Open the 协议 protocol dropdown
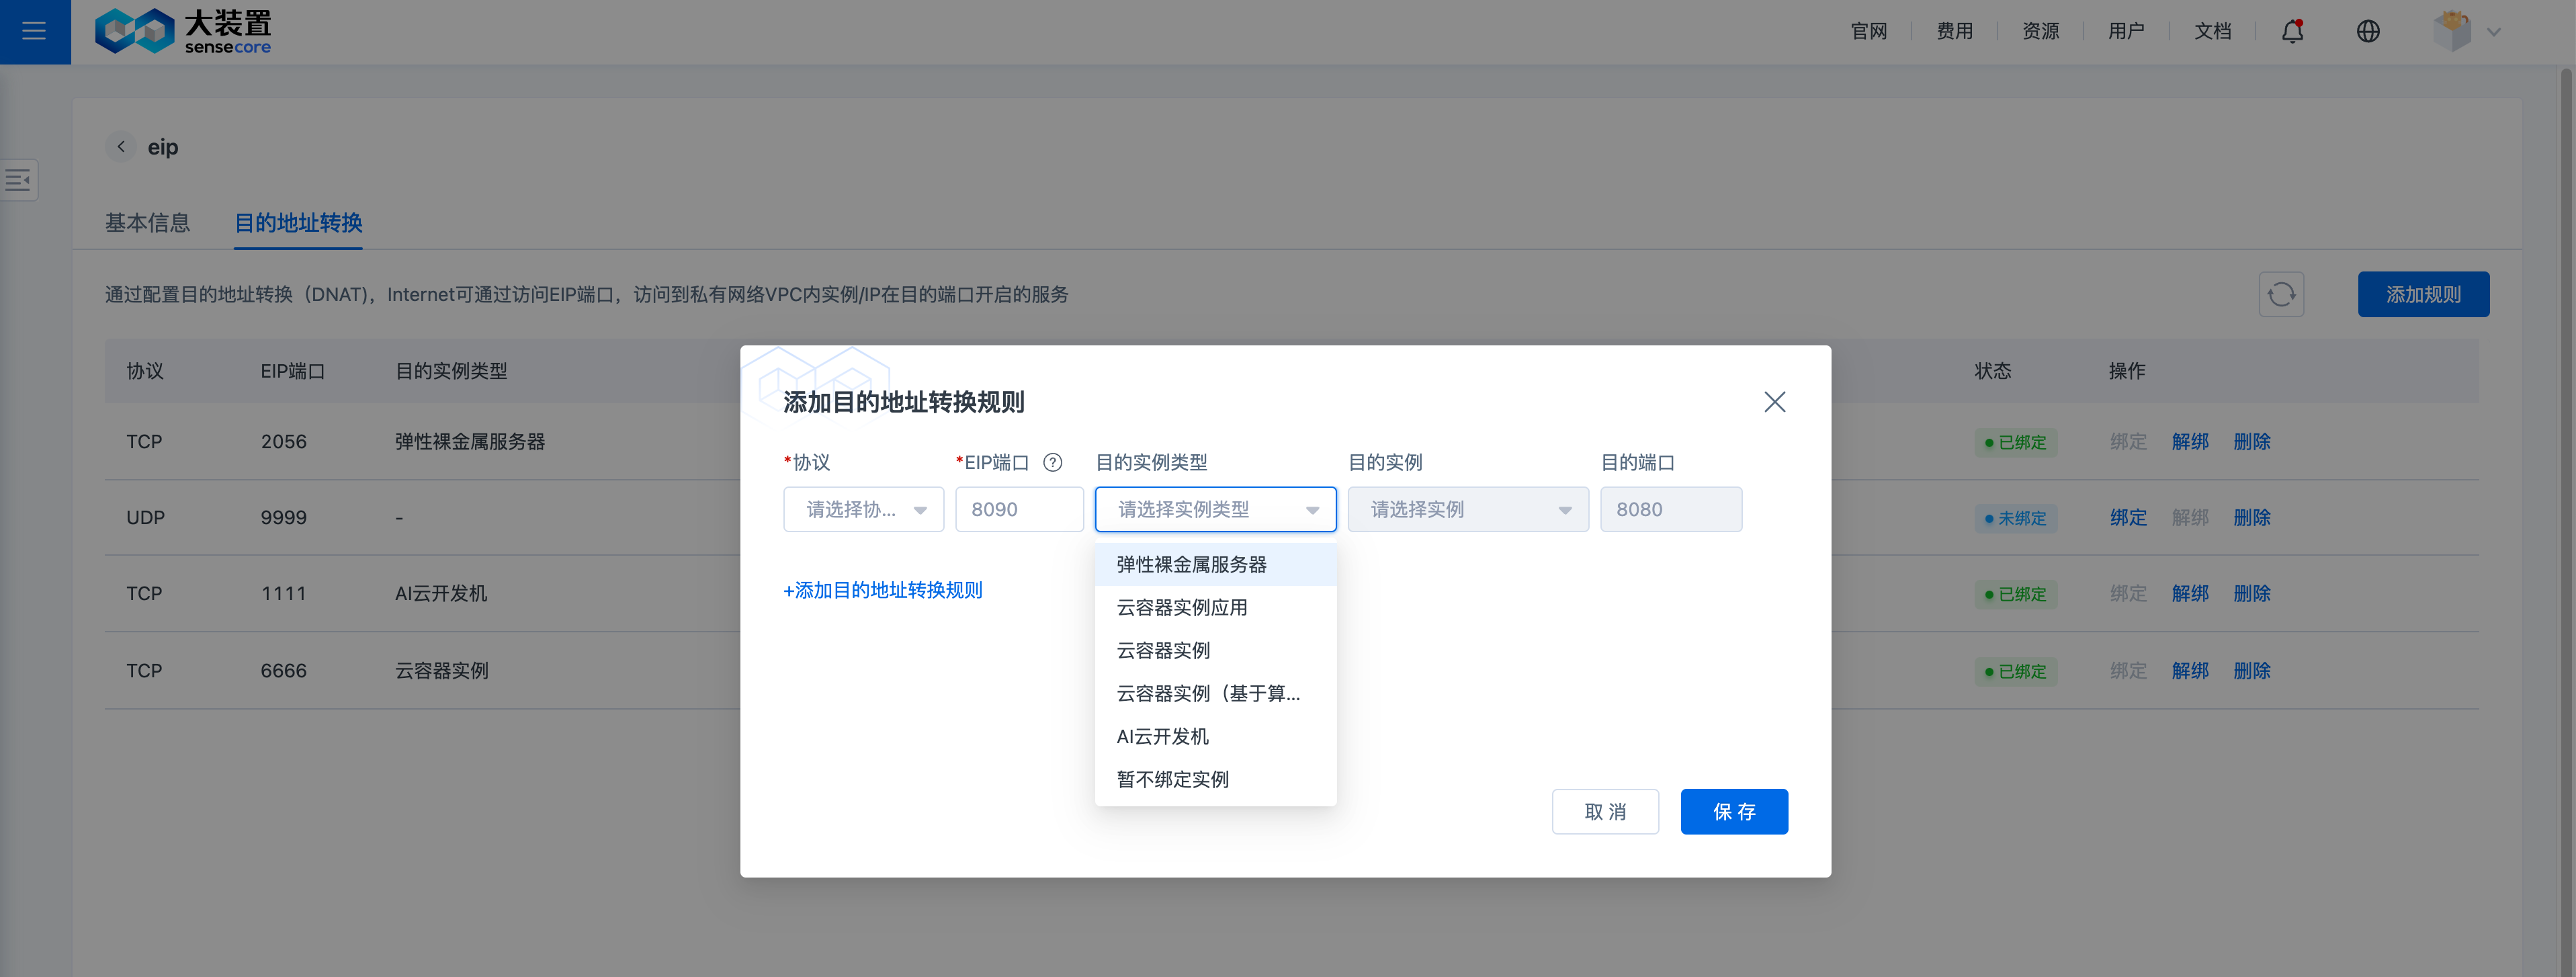This screenshot has height=977, width=2576. point(863,509)
